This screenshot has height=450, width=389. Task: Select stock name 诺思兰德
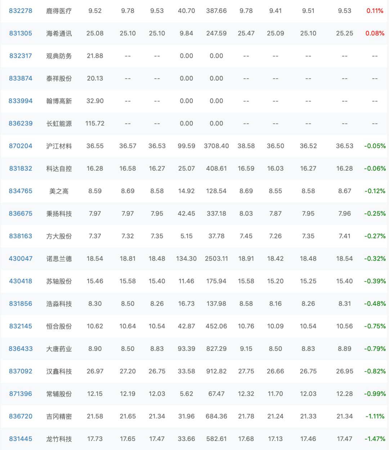coord(59,259)
